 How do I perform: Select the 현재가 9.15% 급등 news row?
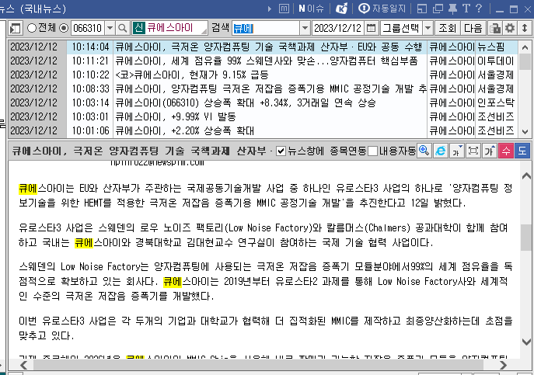point(264,75)
